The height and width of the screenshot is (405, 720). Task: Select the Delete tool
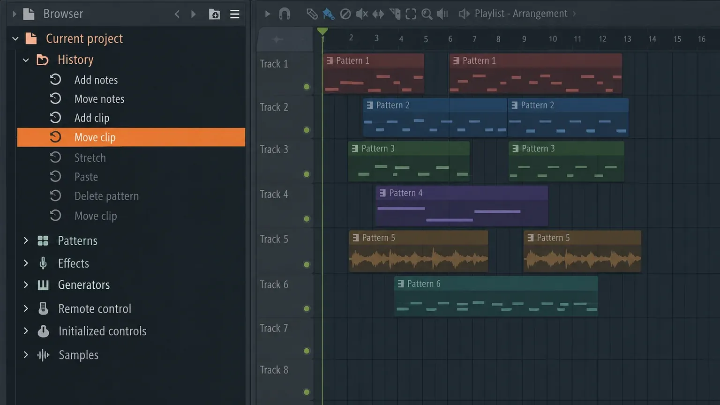[x=345, y=14]
